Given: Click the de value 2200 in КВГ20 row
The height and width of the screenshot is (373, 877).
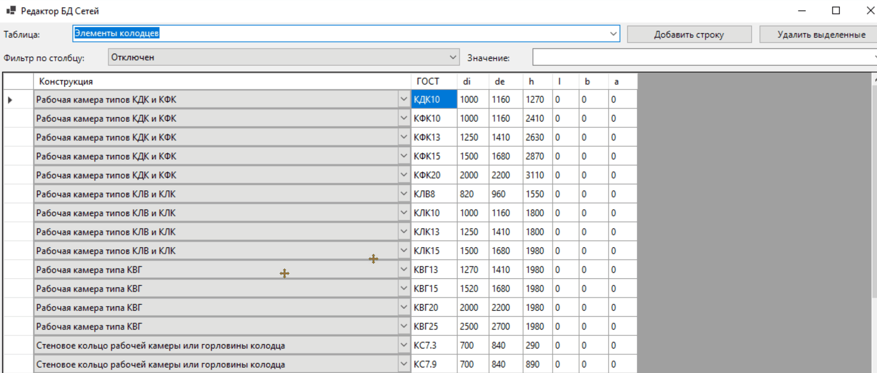Looking at the screenshot, I should 505,308.
